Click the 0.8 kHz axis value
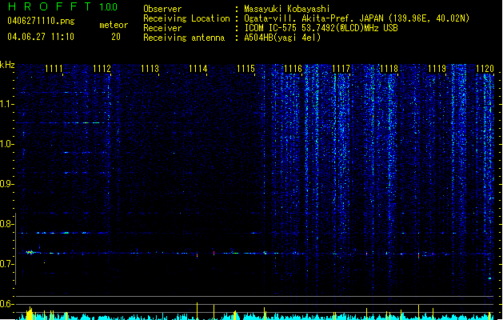Image resolution: width=503 pixels, height=320 pixels. (x=6, y=224)
